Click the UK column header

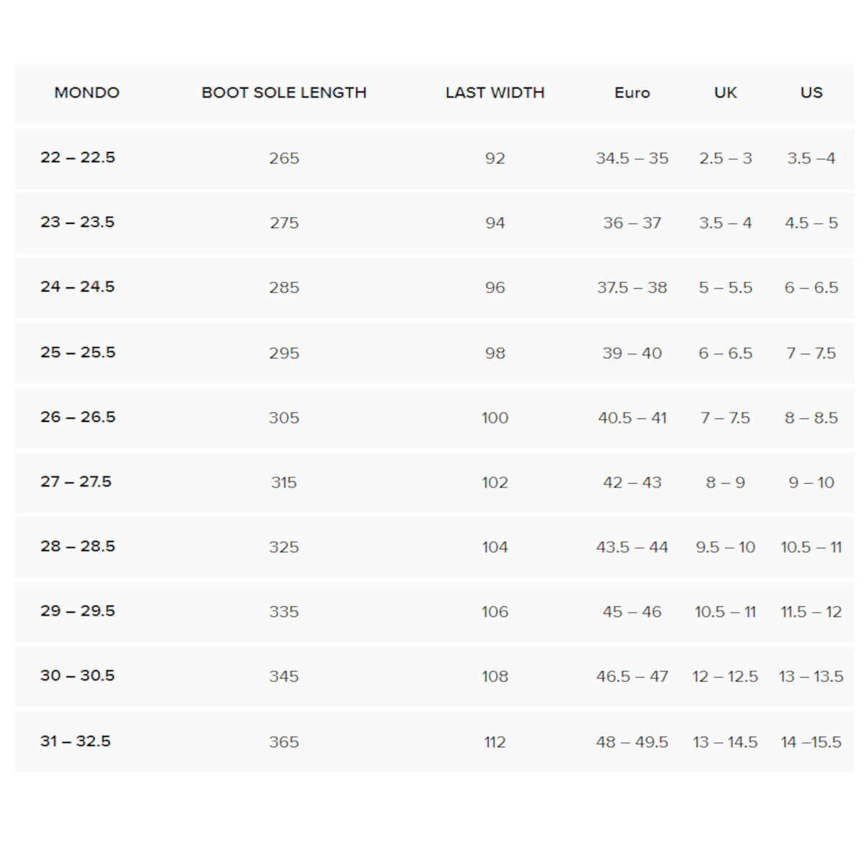(725, 93)
